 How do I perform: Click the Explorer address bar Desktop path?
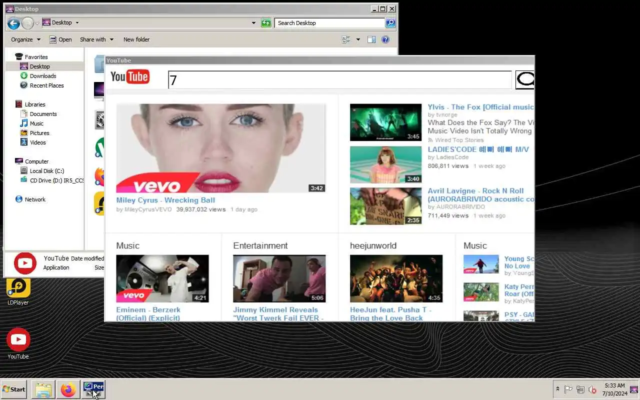pyautogui.click(x=61, y=22)
